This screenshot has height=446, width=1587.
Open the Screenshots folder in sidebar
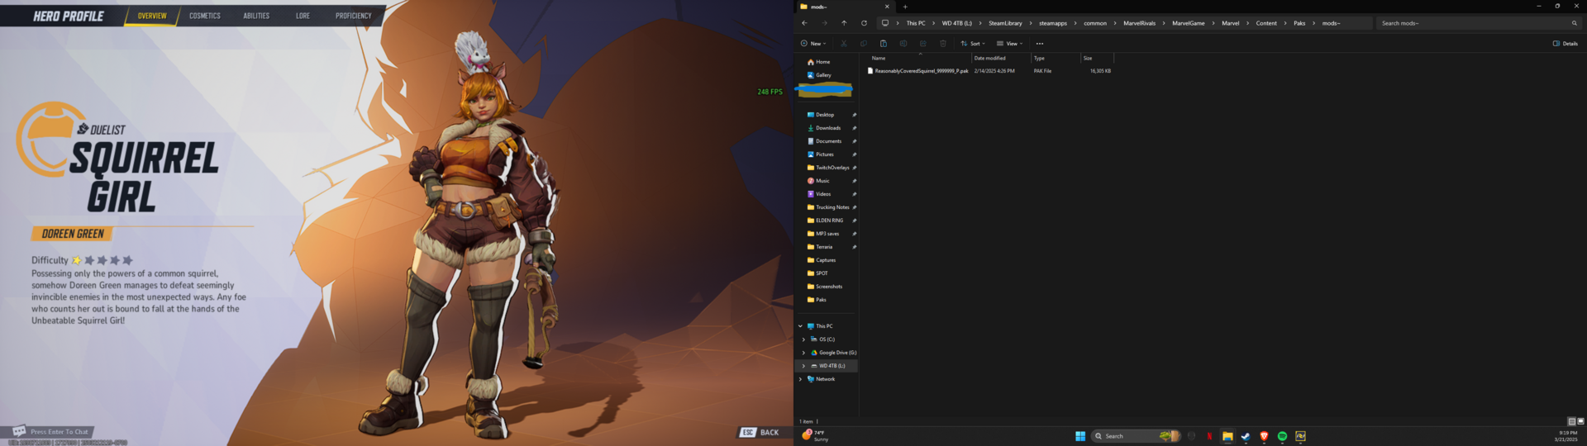tap(827, 287)
